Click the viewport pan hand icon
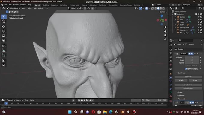 pyautogui.click(x=165, y=31)
